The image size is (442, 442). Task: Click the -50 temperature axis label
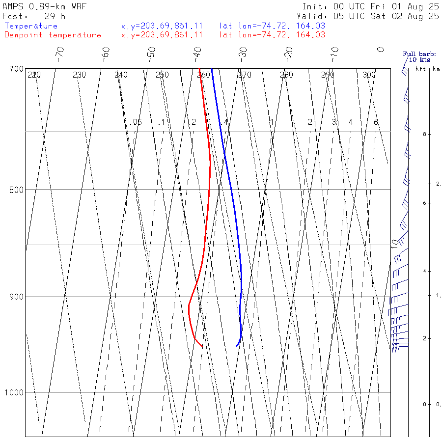tap(151, 55)
